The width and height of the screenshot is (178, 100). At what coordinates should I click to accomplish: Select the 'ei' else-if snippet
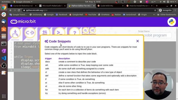[x=92, y=83]
